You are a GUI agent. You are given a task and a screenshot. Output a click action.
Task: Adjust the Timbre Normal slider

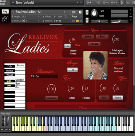point(118,71)
